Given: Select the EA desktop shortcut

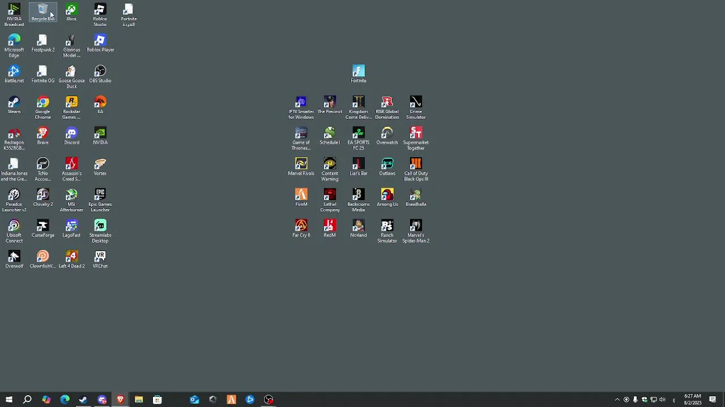Looking at the screenshot, I should (x=100, y=105).
